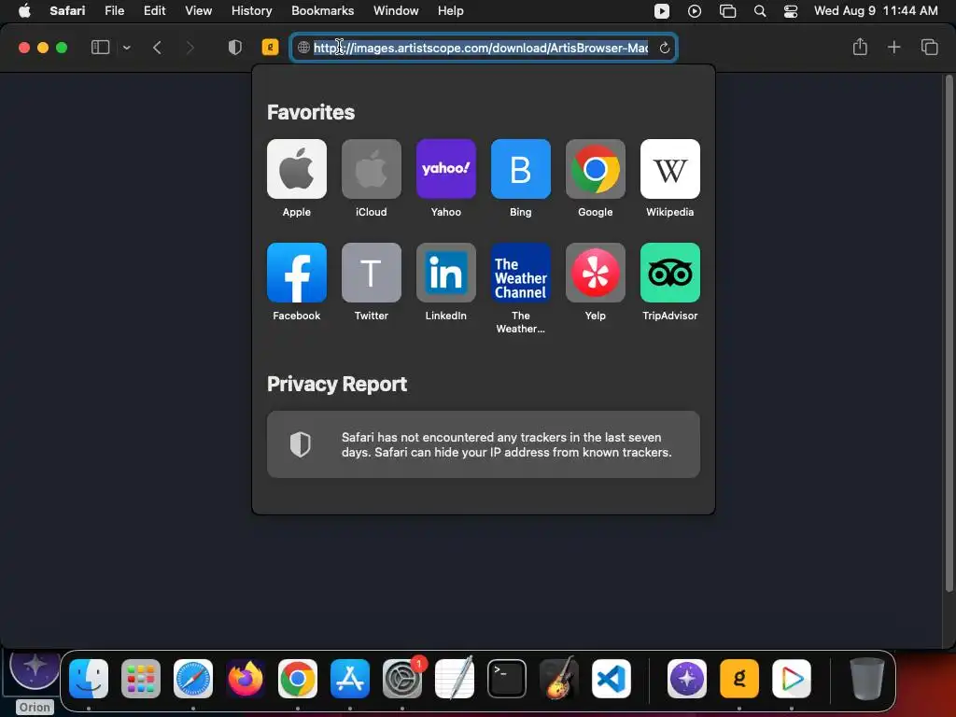The height and width of the screenshot is (717, 956).
Task: Expand the tab group dropdown arrow
Action: click(x=127, y=48)
